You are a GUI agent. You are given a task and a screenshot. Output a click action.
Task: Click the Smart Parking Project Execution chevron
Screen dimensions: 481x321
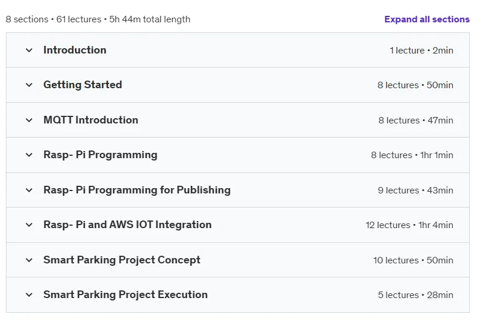pos(29,295)
